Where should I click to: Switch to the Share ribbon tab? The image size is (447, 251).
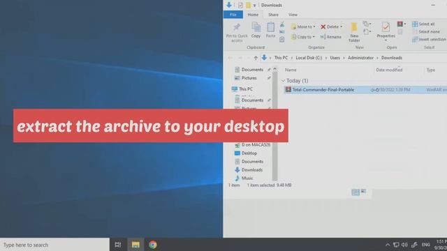[273, 15]
